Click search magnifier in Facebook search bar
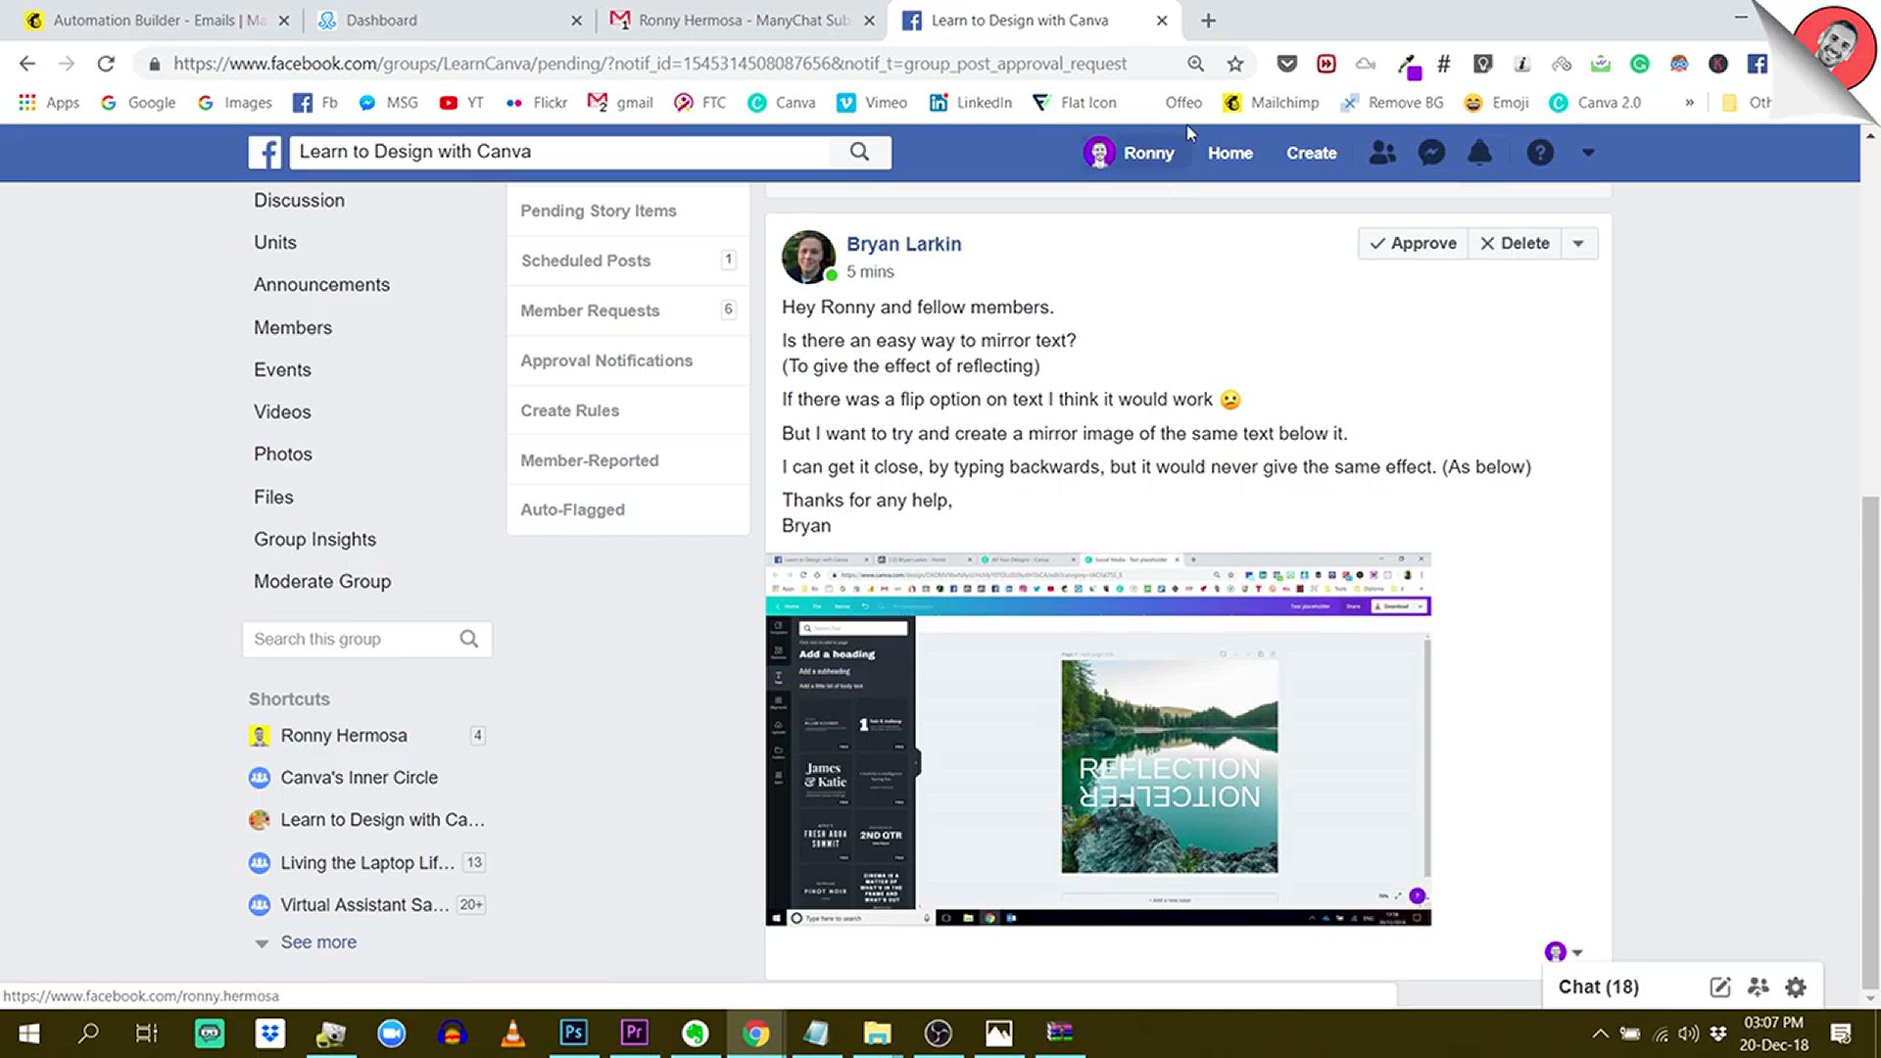The image size is (1881, 1058). 859,152
